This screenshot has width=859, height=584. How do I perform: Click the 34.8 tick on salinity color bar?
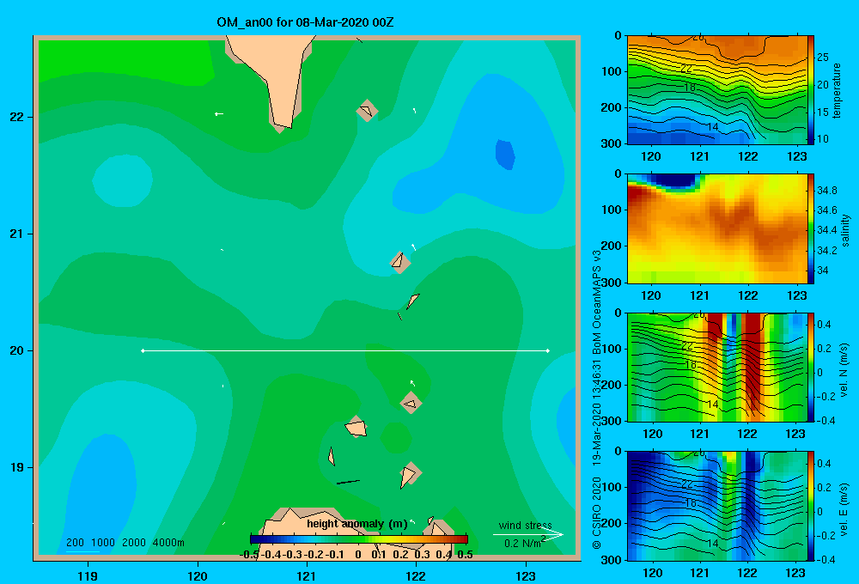[x=826, y=191]
